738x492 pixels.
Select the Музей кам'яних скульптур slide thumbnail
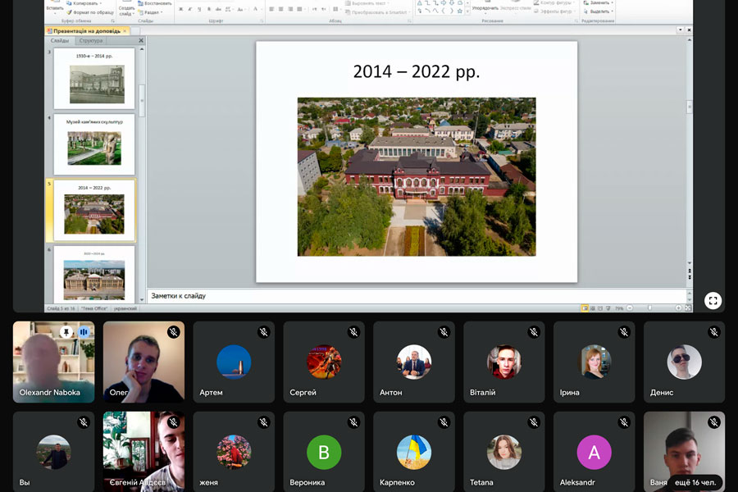pos(94,144)
